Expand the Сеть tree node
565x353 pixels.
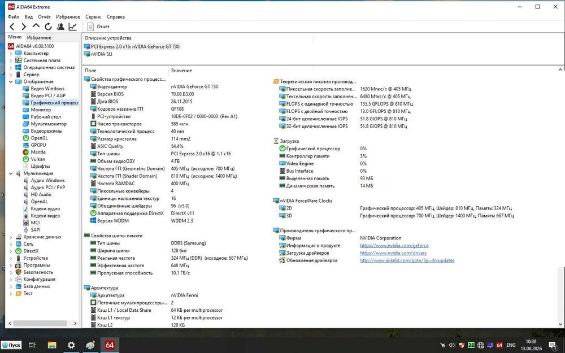pos(10,244)
